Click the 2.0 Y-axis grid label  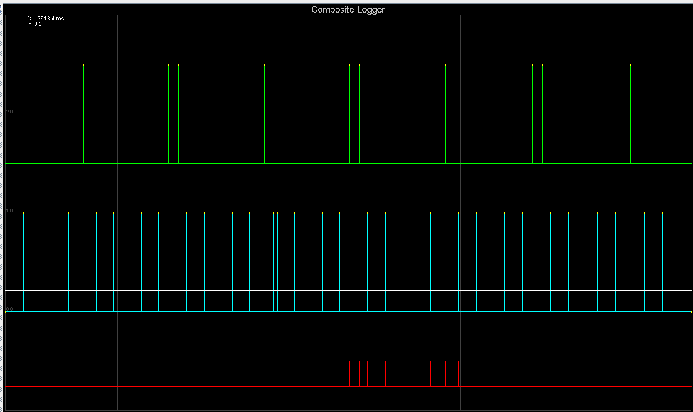pos(10,112)
